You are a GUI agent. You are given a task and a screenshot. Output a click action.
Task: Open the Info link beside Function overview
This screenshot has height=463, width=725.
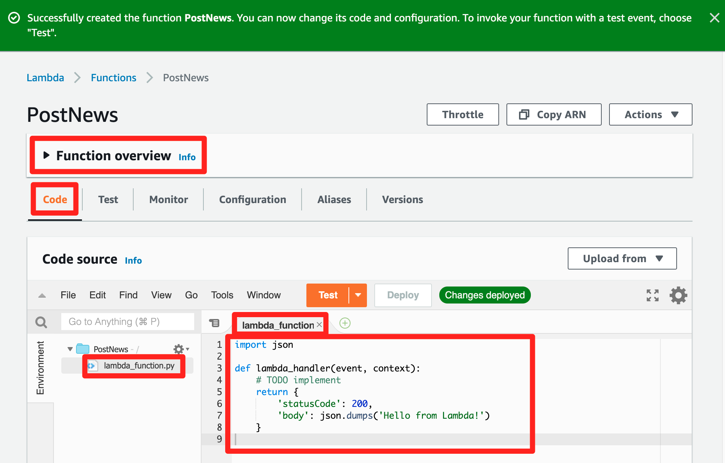click(187, 157)
